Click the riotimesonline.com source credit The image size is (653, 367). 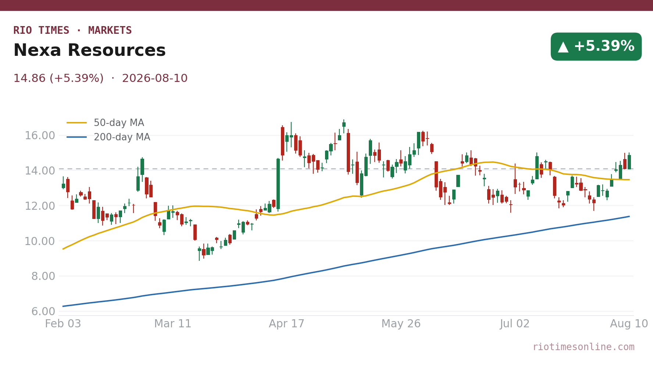(584, 347)
